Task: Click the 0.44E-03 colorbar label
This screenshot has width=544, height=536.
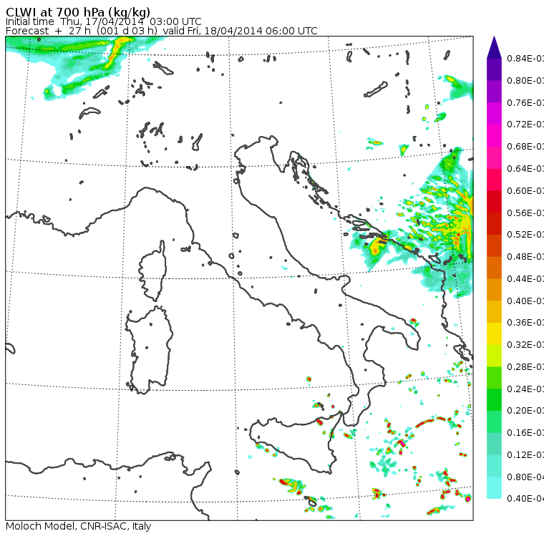Action: point(525,279)
